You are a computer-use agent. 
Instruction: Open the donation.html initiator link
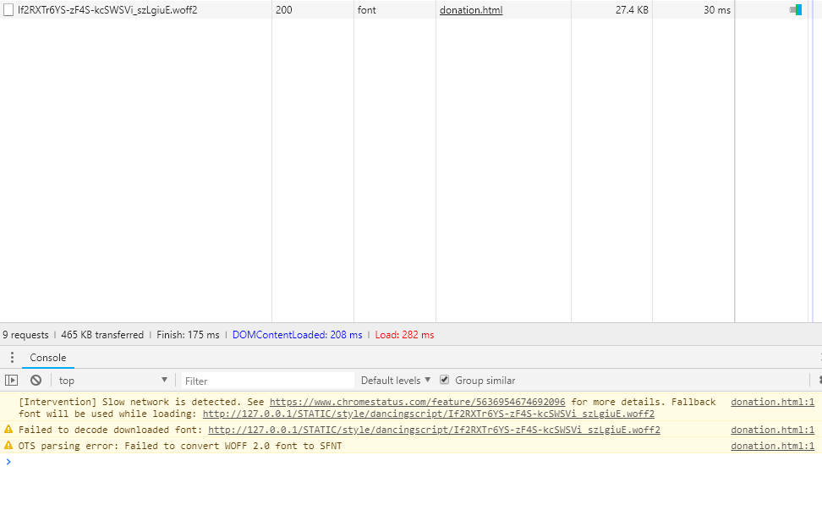click(x=471, y=10)
